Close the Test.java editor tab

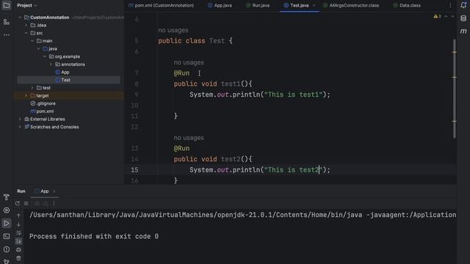coord(314,5)
